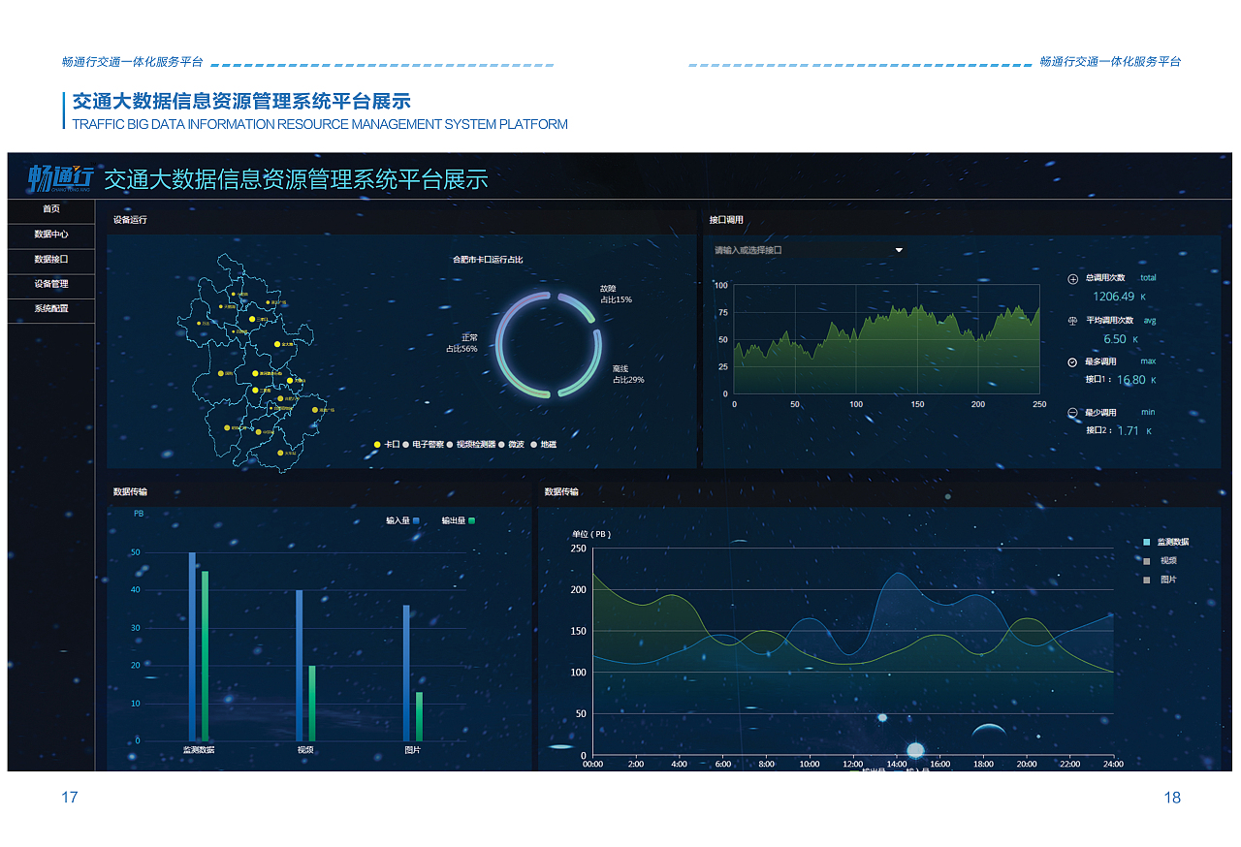1241x847 pixels.
Task: Open the interface selector dropdown arrow
Action: click(x=899, y=250)
